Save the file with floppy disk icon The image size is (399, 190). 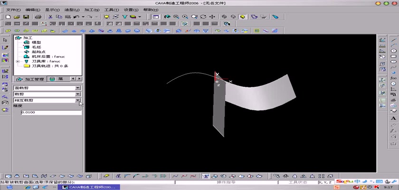pyautogui.click(x=26, y=17)
